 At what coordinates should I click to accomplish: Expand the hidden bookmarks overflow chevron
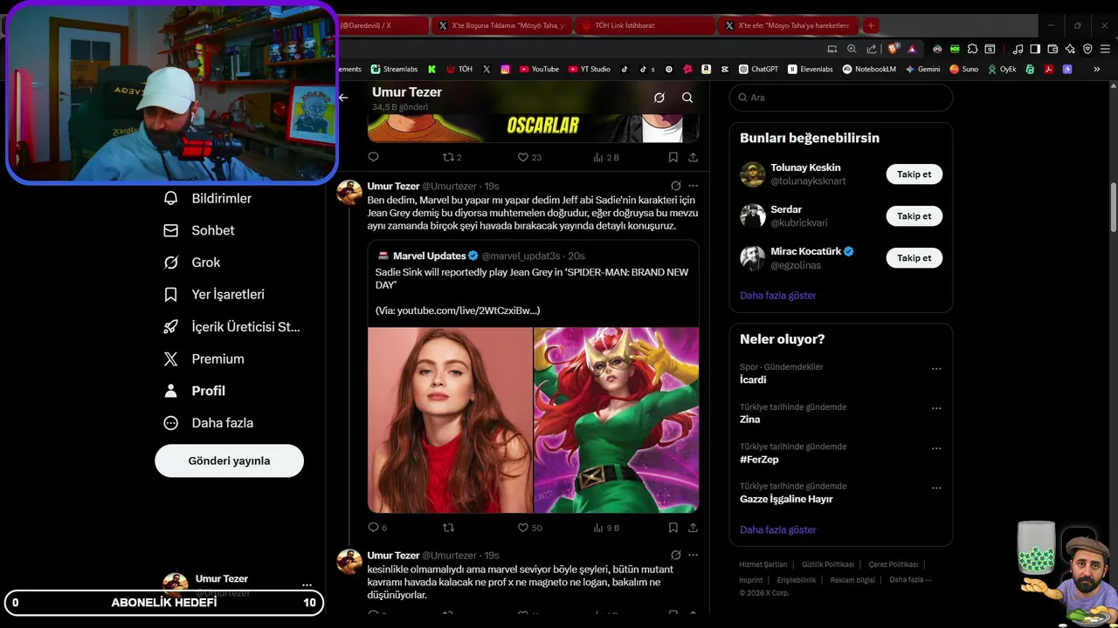click(x=1096, y=69)
